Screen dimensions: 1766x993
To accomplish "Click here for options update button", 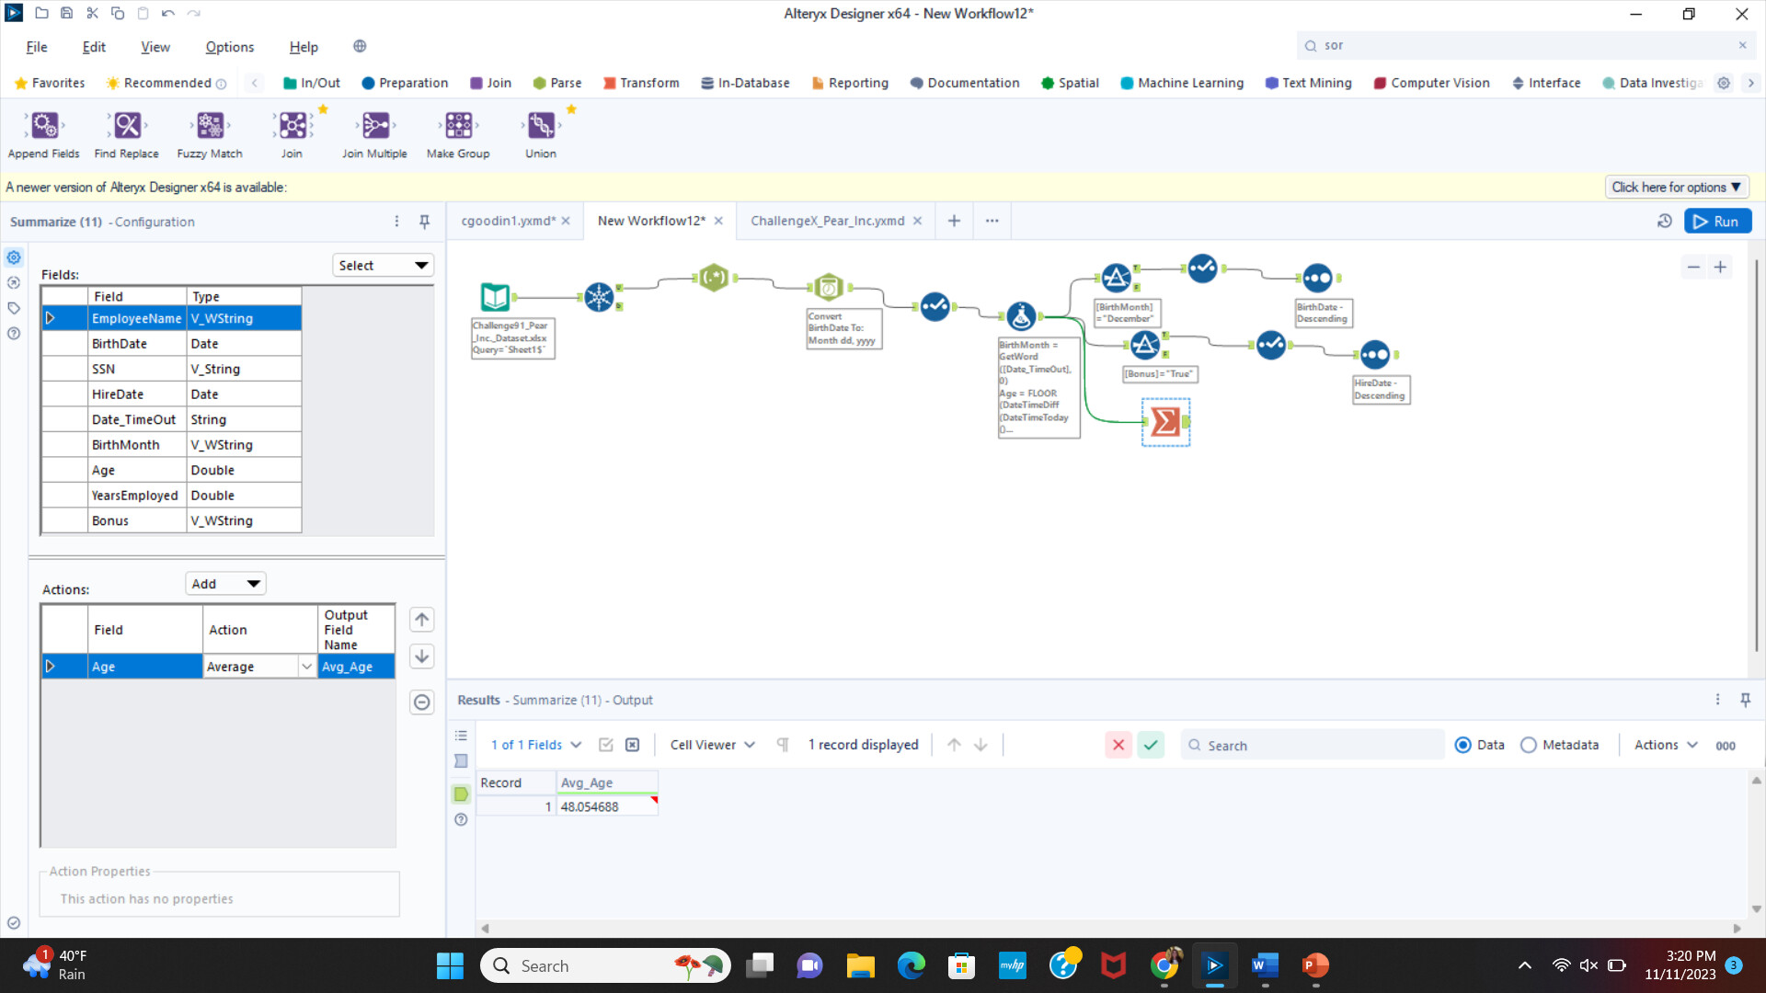I will (1676, 188).
